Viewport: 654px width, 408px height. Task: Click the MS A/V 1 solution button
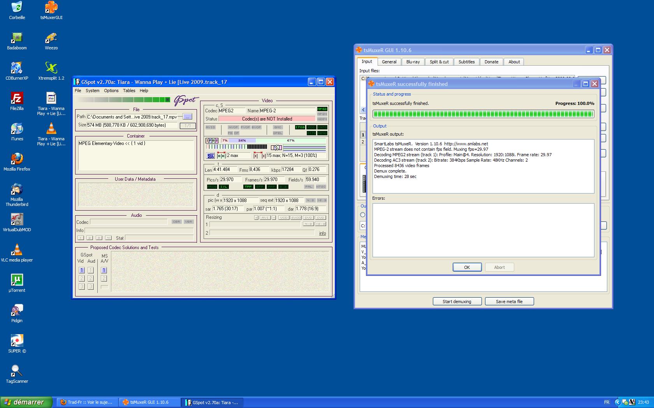(104, 270)
